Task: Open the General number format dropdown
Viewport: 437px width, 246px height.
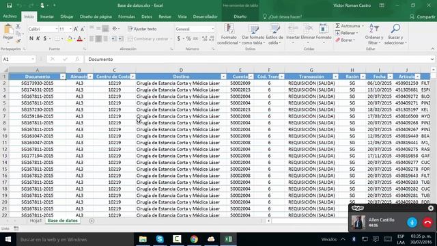Action: pos(212,29)
